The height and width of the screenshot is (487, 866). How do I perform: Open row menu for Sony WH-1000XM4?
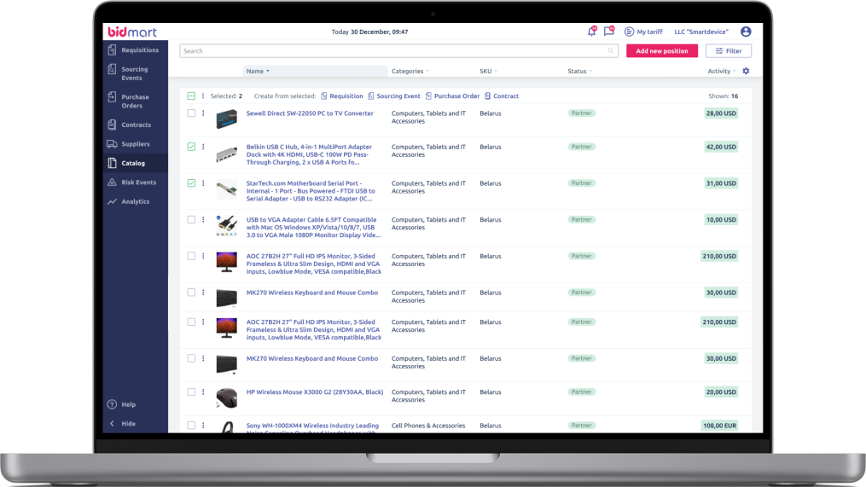(203, 426)
